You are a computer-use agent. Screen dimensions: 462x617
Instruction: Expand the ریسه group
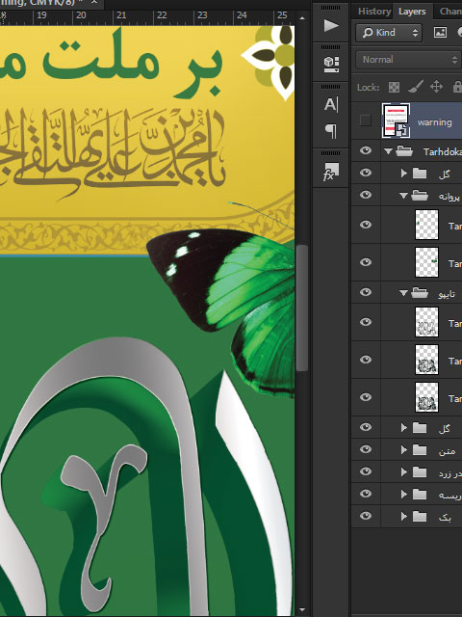pyautogui.click(x=404, y=495)
